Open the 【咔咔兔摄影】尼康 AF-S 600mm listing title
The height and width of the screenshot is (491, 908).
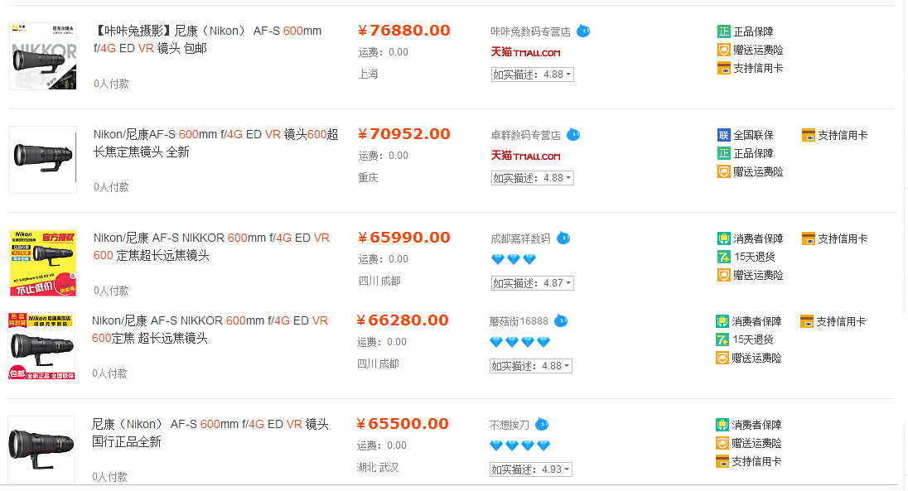pos(208,40)
